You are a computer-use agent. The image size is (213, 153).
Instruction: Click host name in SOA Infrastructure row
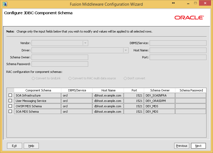(108, 95)
